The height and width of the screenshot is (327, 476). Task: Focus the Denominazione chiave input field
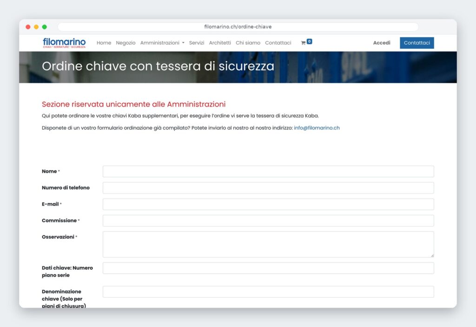[268, 292]
